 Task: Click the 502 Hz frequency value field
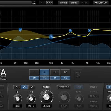coord(31,106)
